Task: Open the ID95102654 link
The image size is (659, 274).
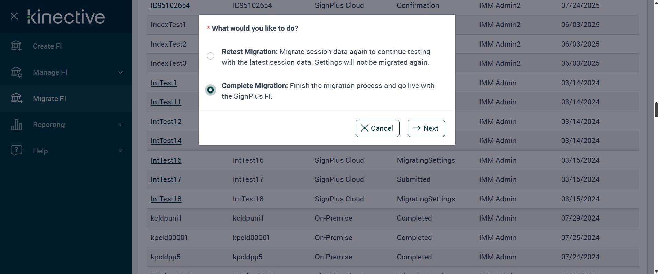Action: point(170,5)
